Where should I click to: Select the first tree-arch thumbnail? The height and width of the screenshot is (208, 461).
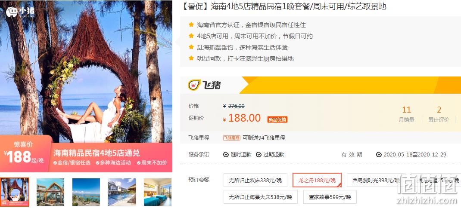(x=15, y=192)
